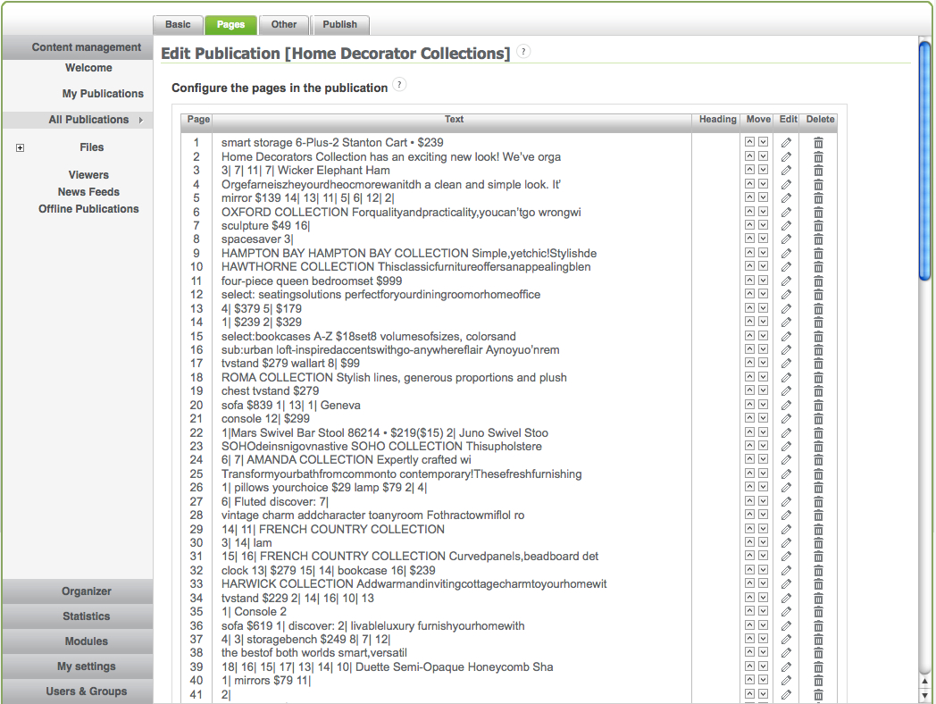
Task: Edit page 23 with the pencil icon
Action: click(x=786, y=446)
